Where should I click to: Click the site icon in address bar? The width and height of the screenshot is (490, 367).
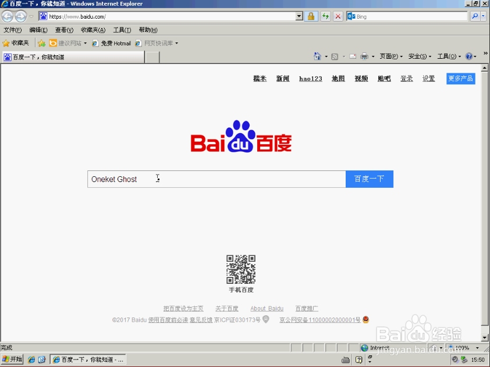coord(44,16)
